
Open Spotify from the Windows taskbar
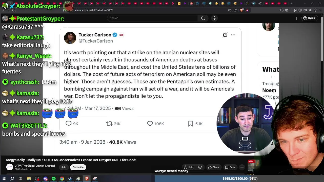pos(54,179)
